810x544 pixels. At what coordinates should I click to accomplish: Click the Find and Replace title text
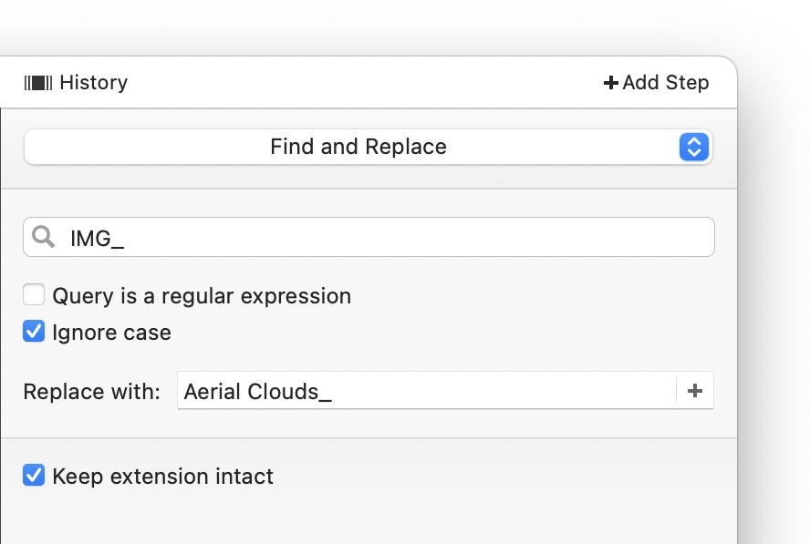[x=358, y=147]
